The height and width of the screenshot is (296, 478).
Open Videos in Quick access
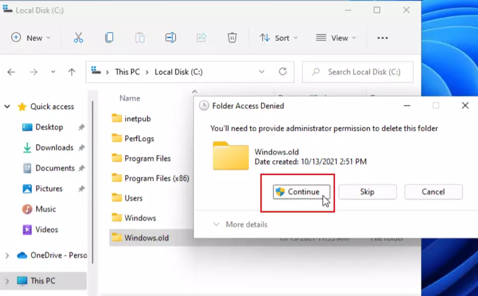(46, 229)
